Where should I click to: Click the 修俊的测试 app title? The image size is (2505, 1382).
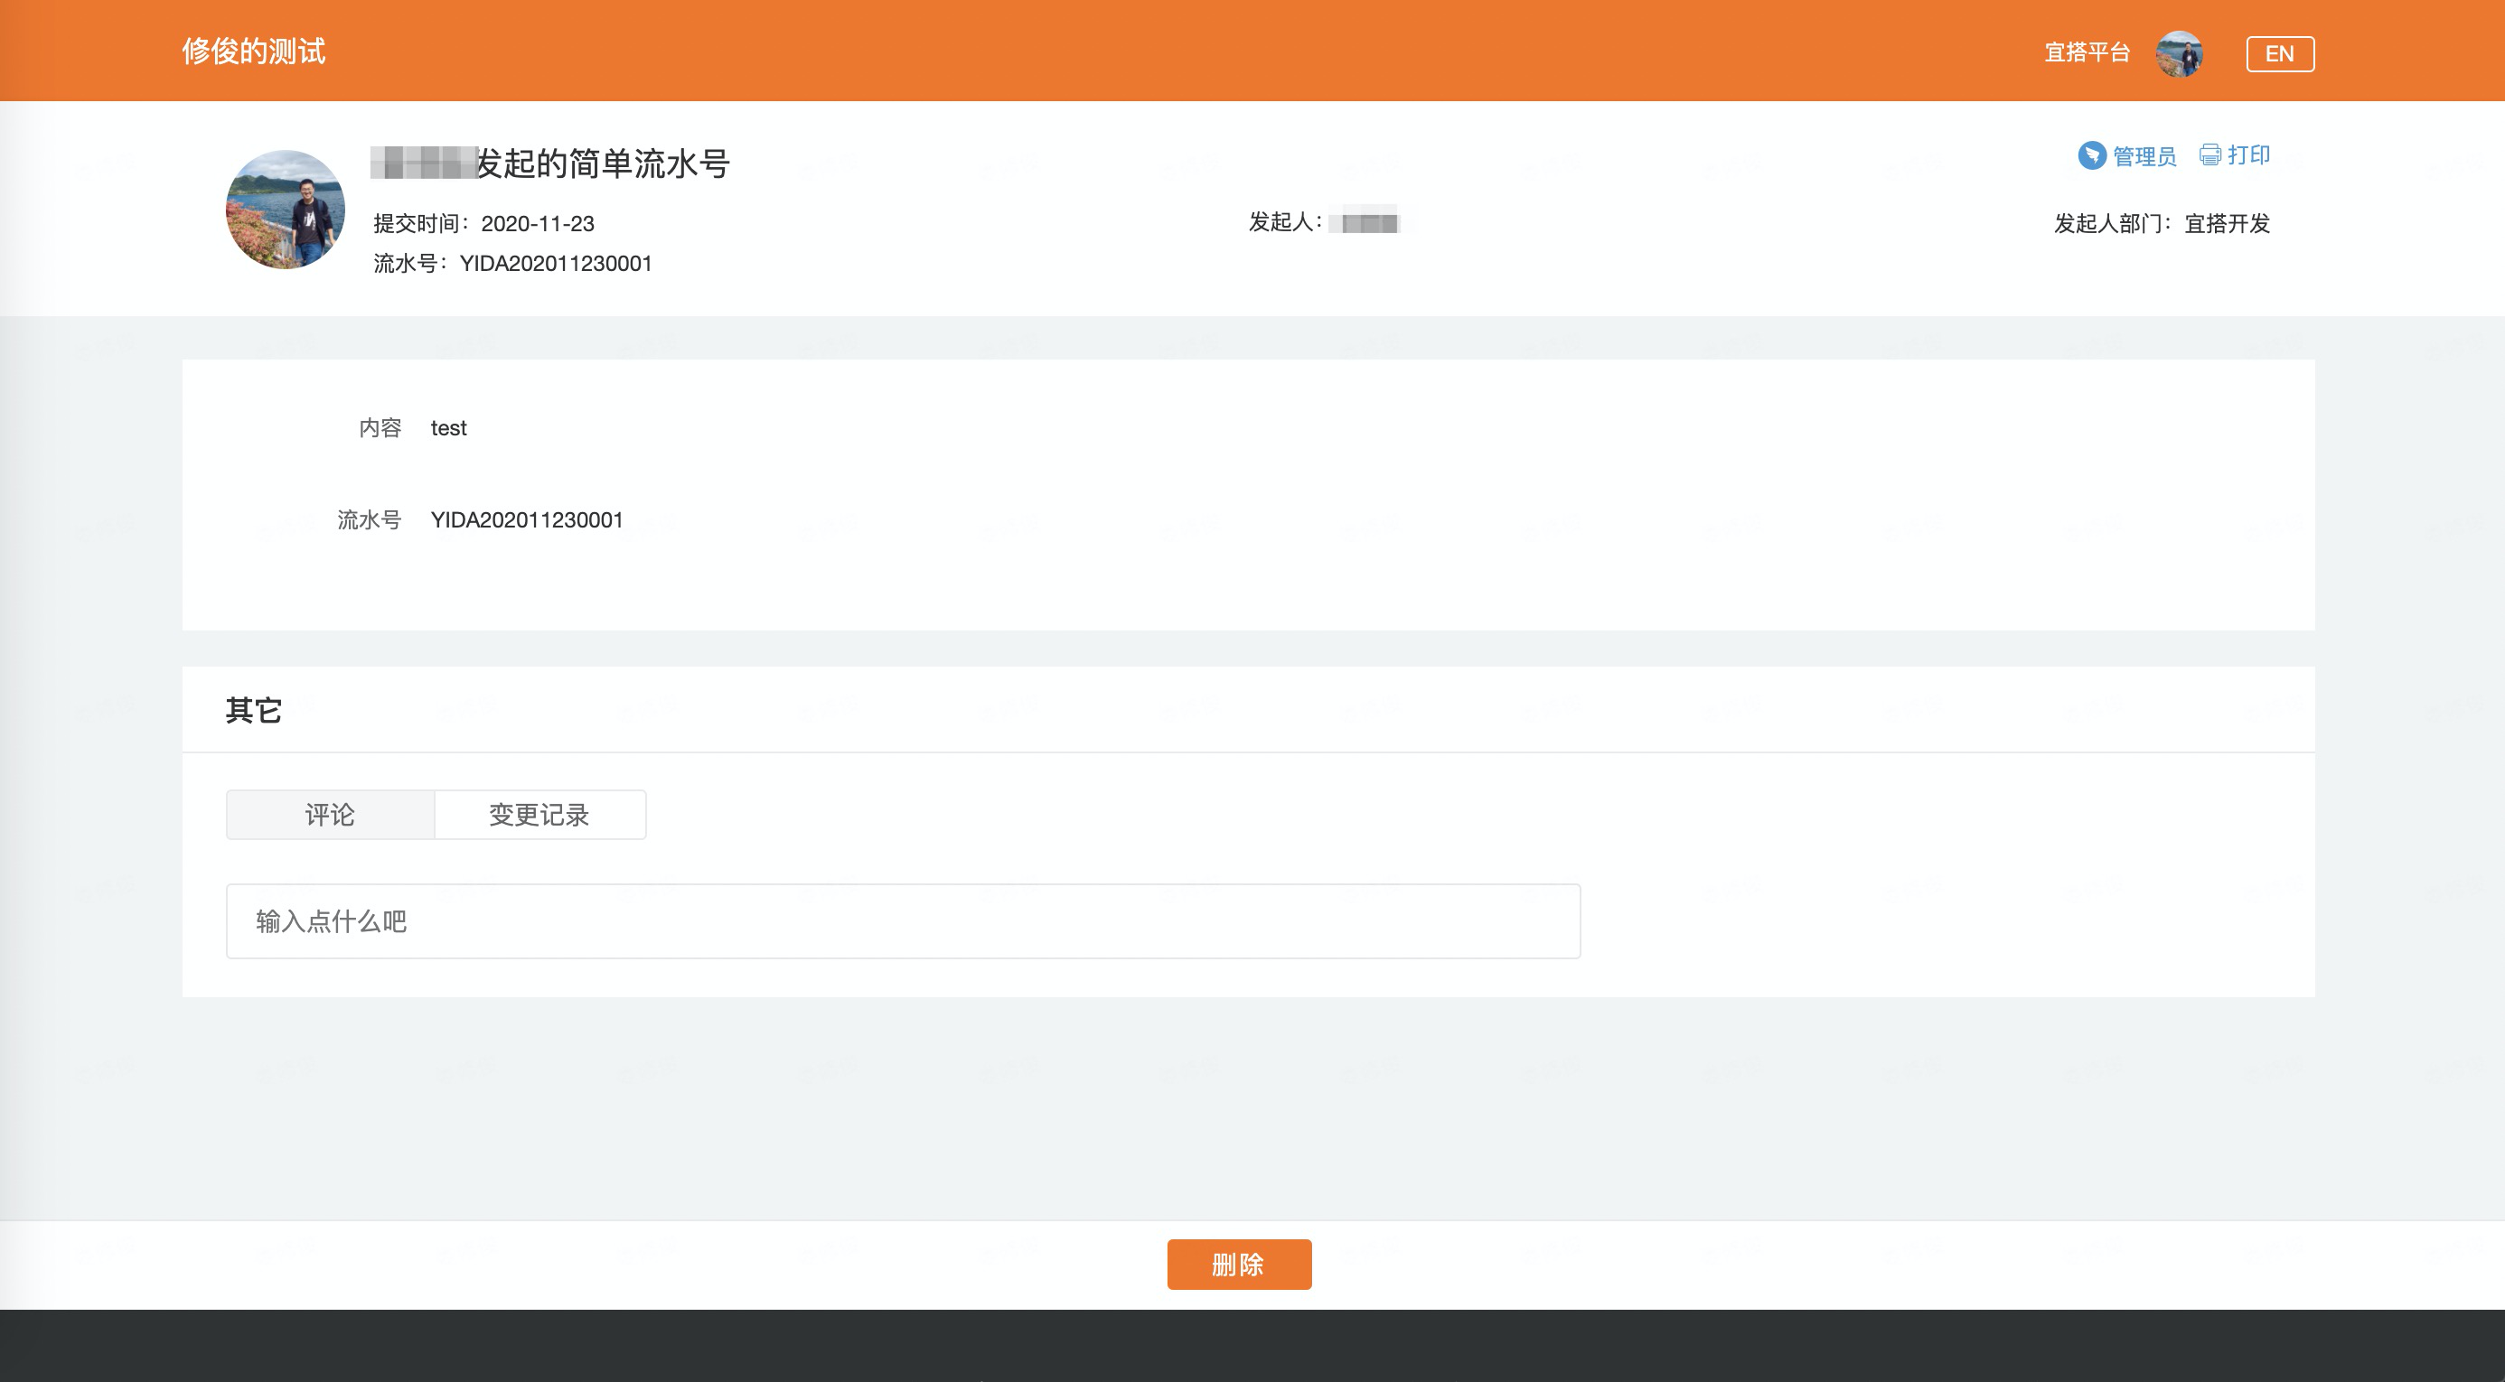tap(254, 51)
